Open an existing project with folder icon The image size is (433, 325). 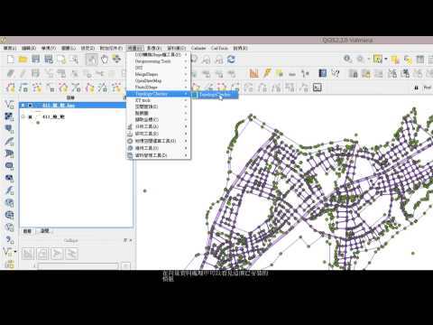point(23,60)
